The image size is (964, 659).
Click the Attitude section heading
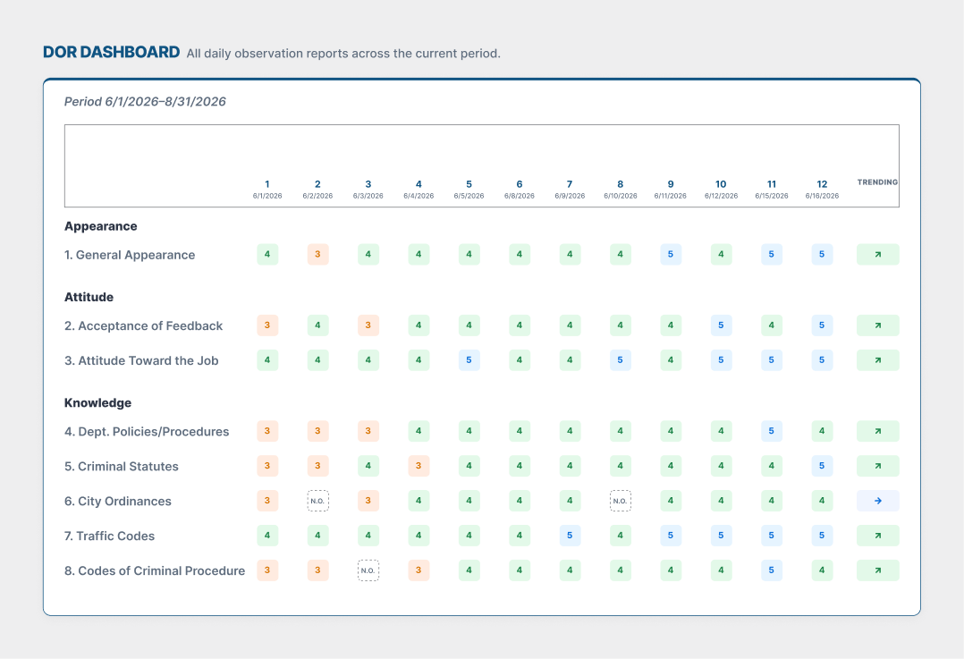point(89,297)
